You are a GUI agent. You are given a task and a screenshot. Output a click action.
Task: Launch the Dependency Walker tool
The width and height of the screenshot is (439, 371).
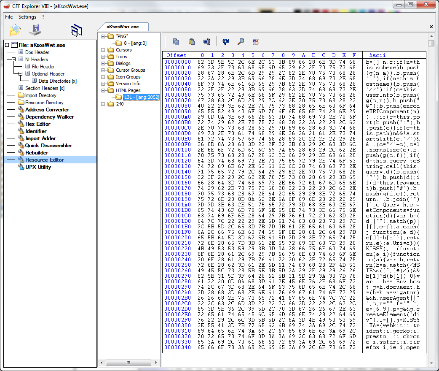click(x=50, y=117)
